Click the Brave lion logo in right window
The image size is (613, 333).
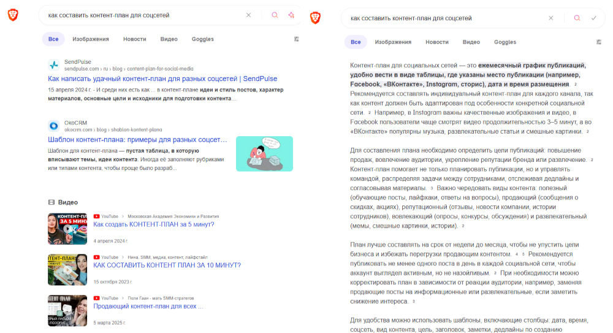(x=315, y=18)
